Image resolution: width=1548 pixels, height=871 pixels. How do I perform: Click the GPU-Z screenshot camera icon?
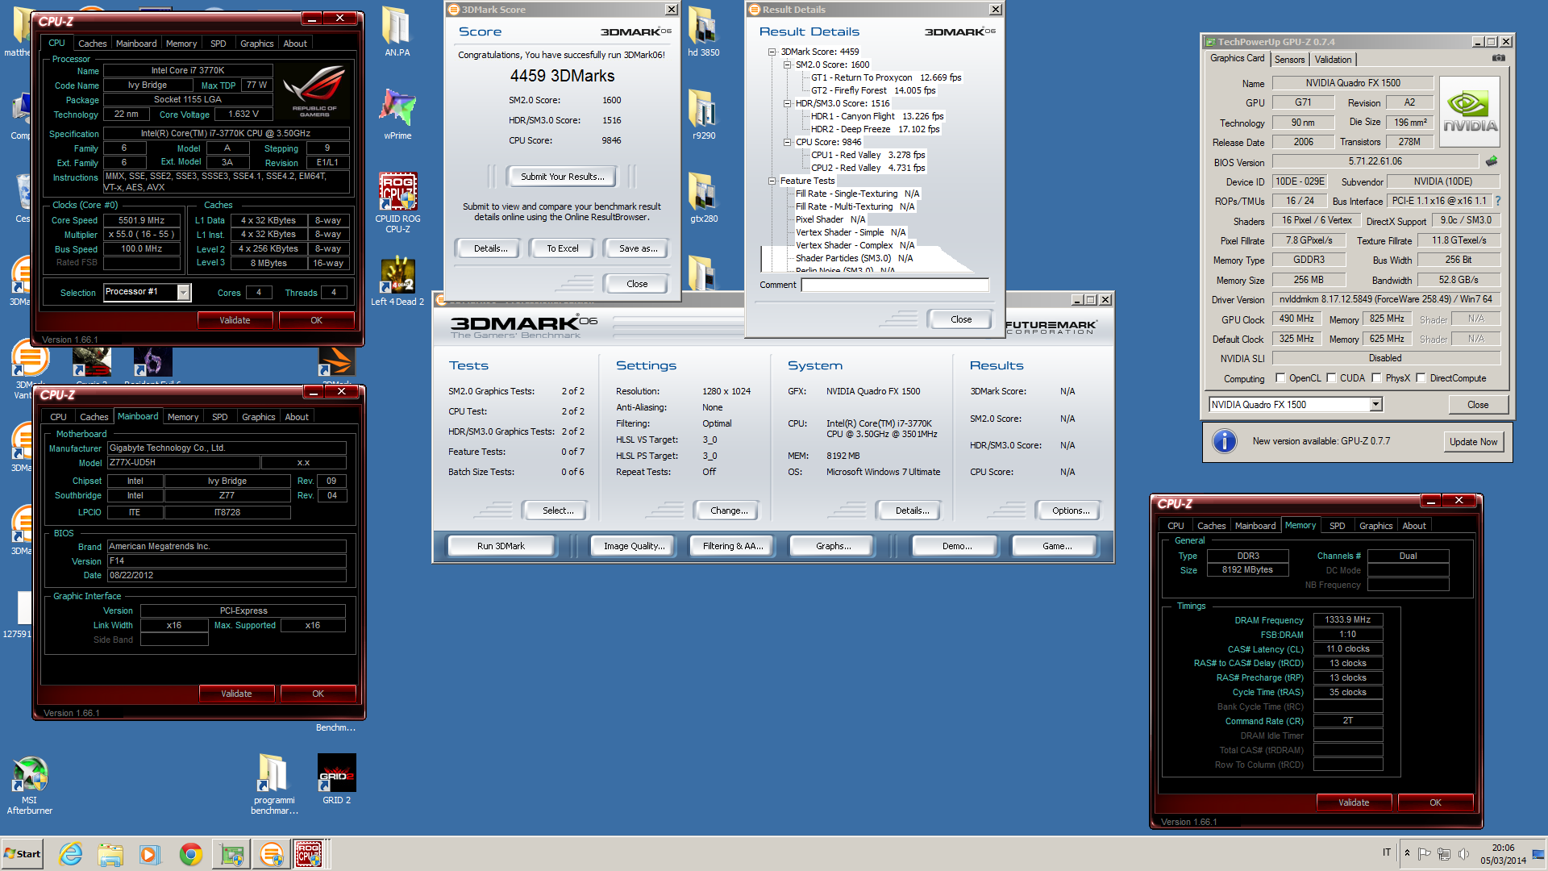(x=1499, y=58)
